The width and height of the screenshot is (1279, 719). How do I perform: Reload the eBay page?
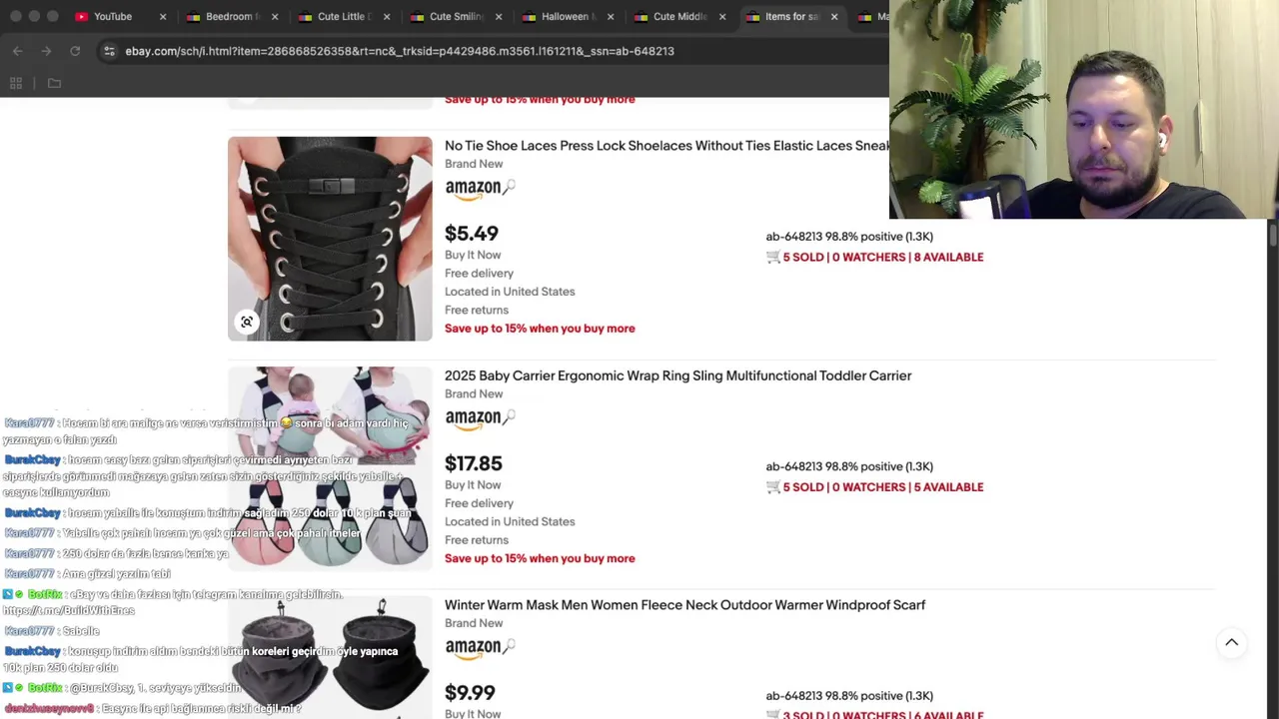coord(75,51)
